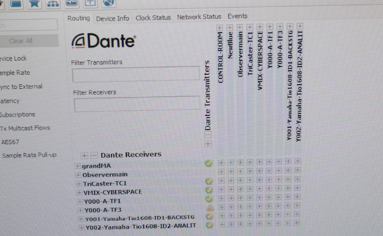Open crosspoint Y000-A-TF1 row, CONTROL-ROOM column
Viewport: 383px width, 236px height.
(222, 198)
